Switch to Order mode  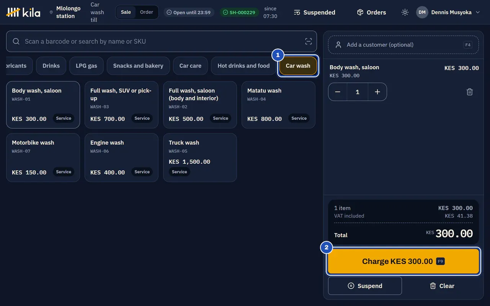point(147,12)
